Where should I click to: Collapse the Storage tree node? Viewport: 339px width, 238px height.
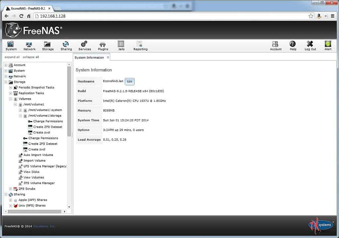pos(6,82)
